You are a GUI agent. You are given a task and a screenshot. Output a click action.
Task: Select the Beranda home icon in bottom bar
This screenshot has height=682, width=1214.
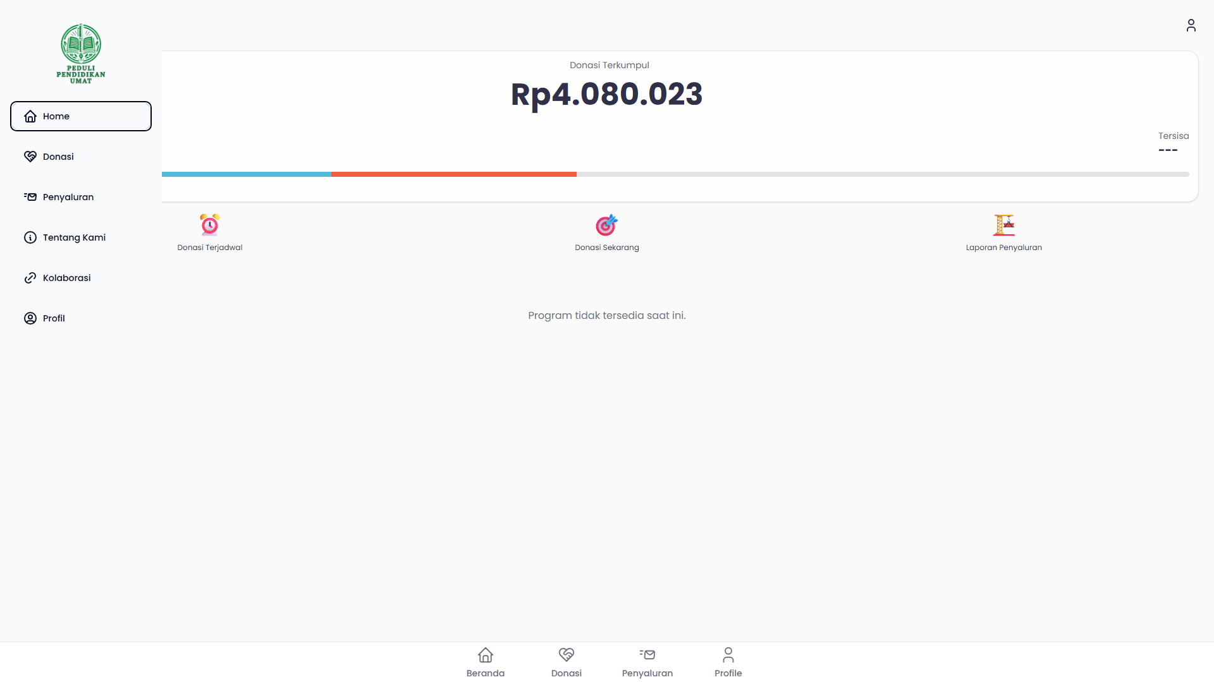coord(485,655)
